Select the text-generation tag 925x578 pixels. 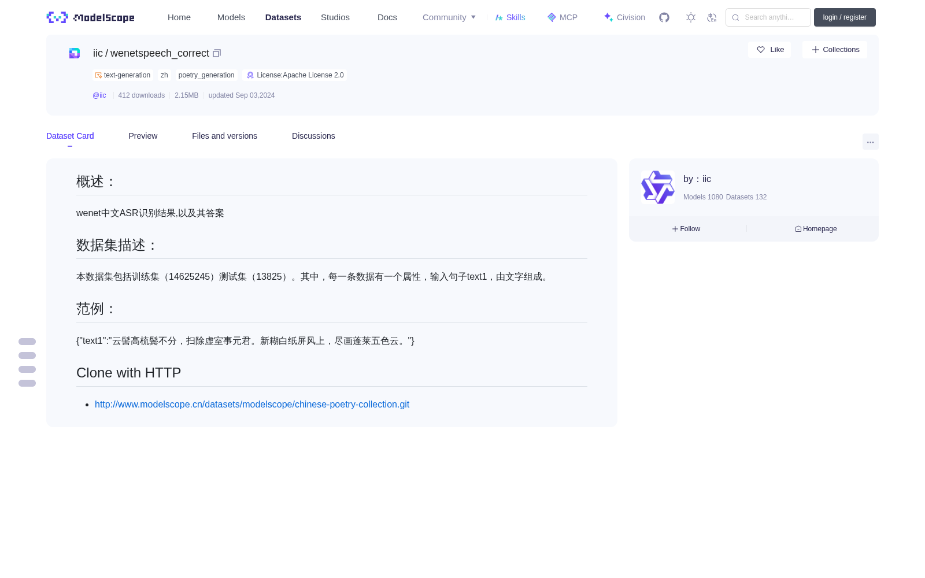(x=123, y=75)
